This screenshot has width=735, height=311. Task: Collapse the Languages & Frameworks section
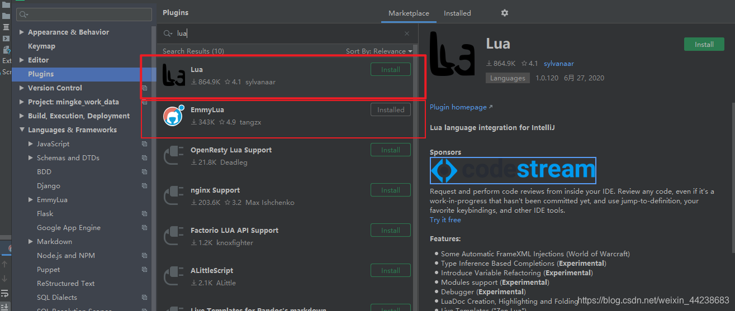pos(21,130)
